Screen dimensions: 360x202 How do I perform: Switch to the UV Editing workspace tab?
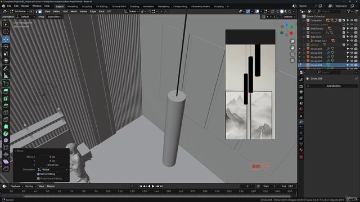(x=102, y=6)
